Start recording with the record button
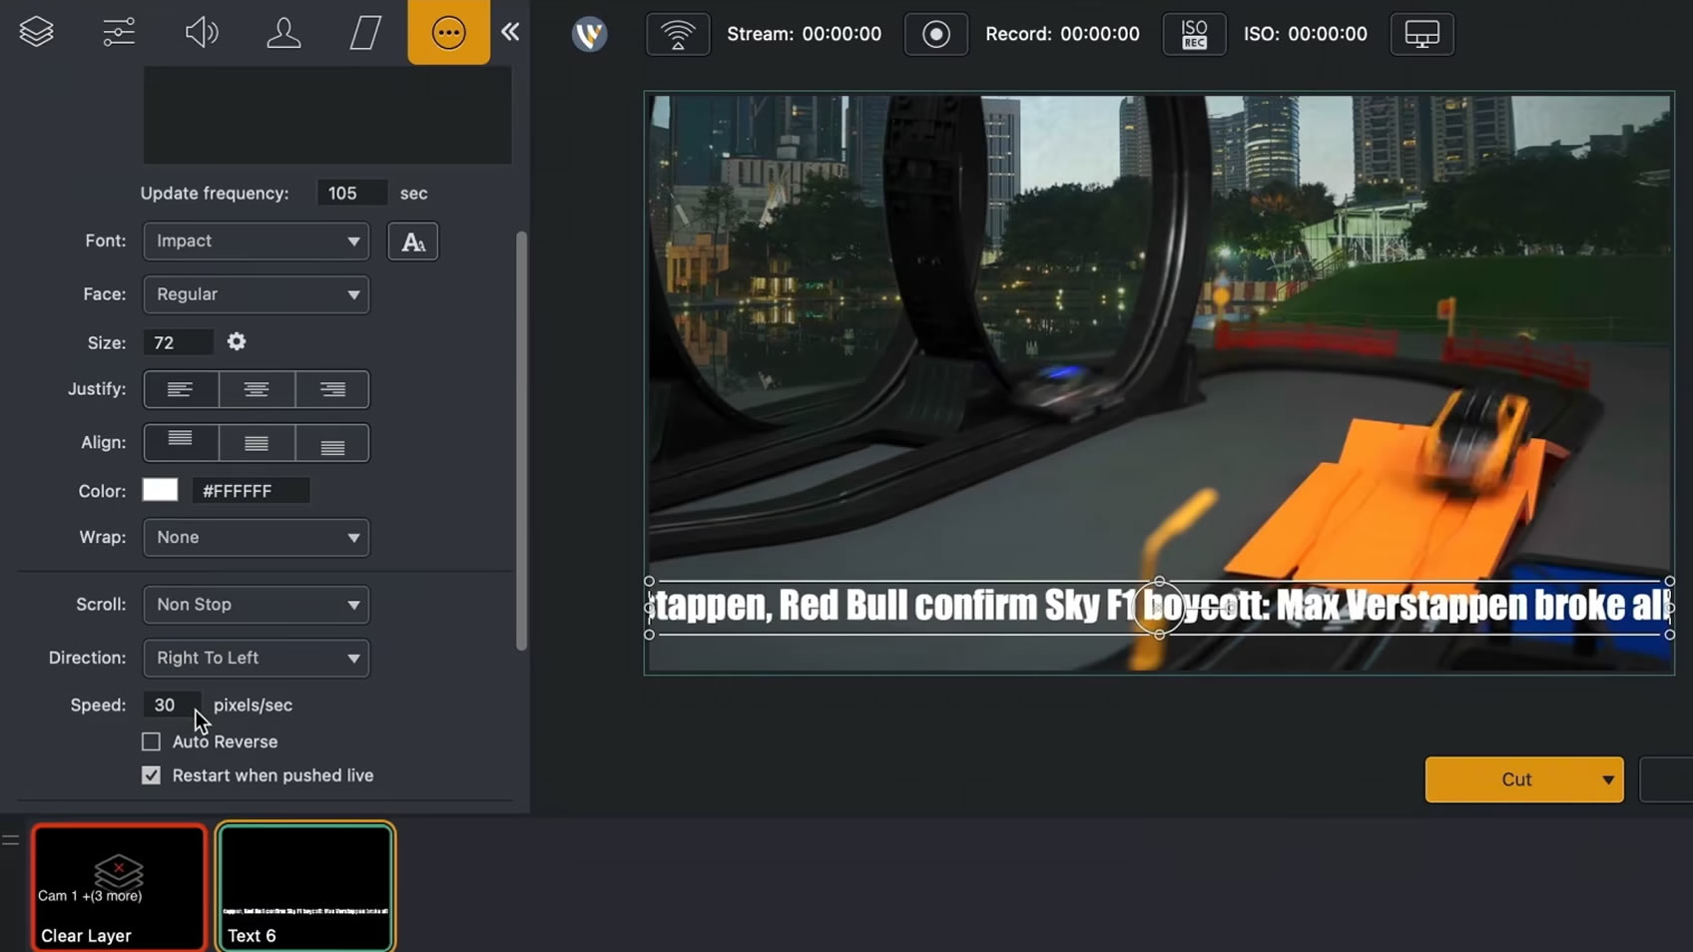The width and height of the screenshot is (1693, 952). pyautogui.click(x=935, y=34)
